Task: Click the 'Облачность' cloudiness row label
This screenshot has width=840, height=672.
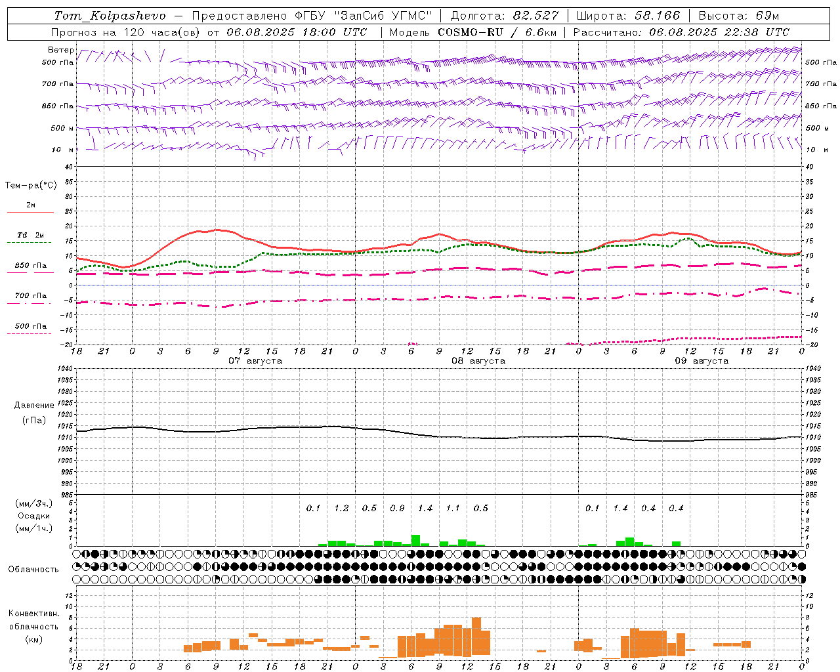Action: coord(33,570)
